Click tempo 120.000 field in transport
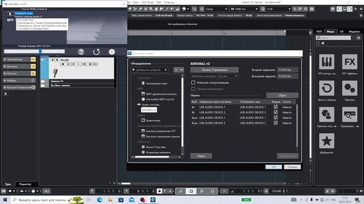This screenshot has width=364, height=204. [276, 191]
